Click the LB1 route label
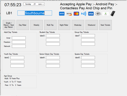 pos(9,13)
